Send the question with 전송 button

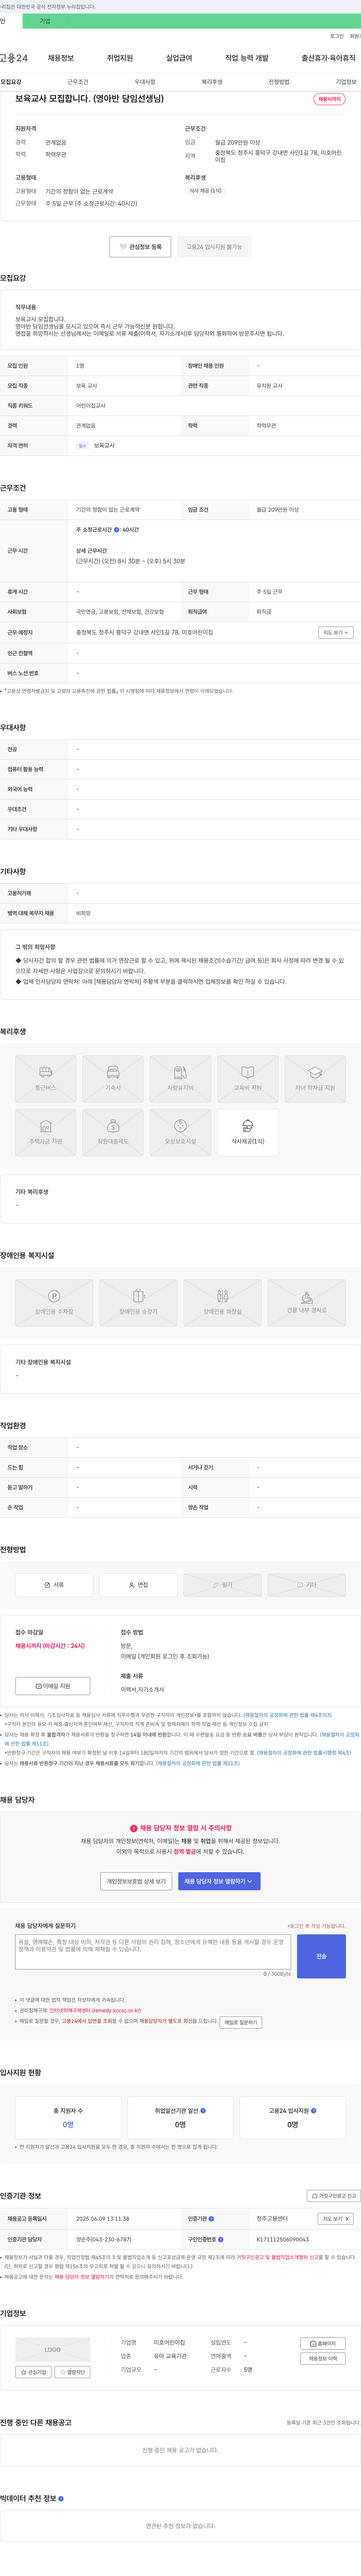[x=321, y=1956]
